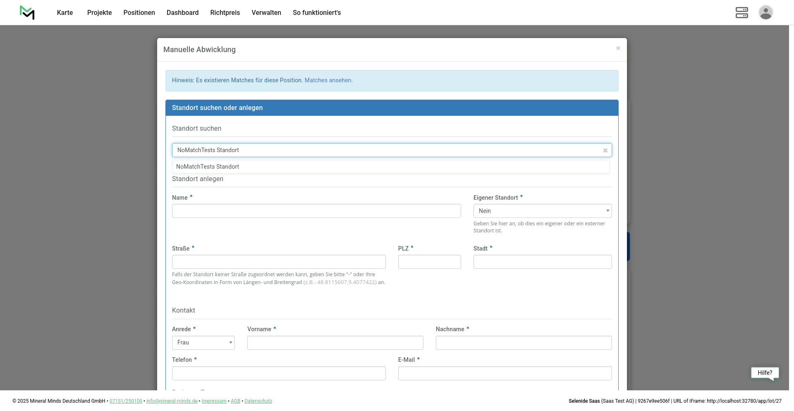Click the Mineral Minds logo
This screenshot has width=794, height=411.
point(27,12)
